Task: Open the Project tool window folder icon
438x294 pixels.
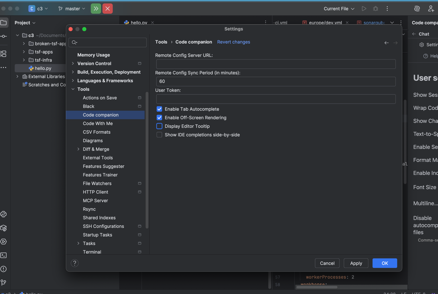Action: coord(4,23)
